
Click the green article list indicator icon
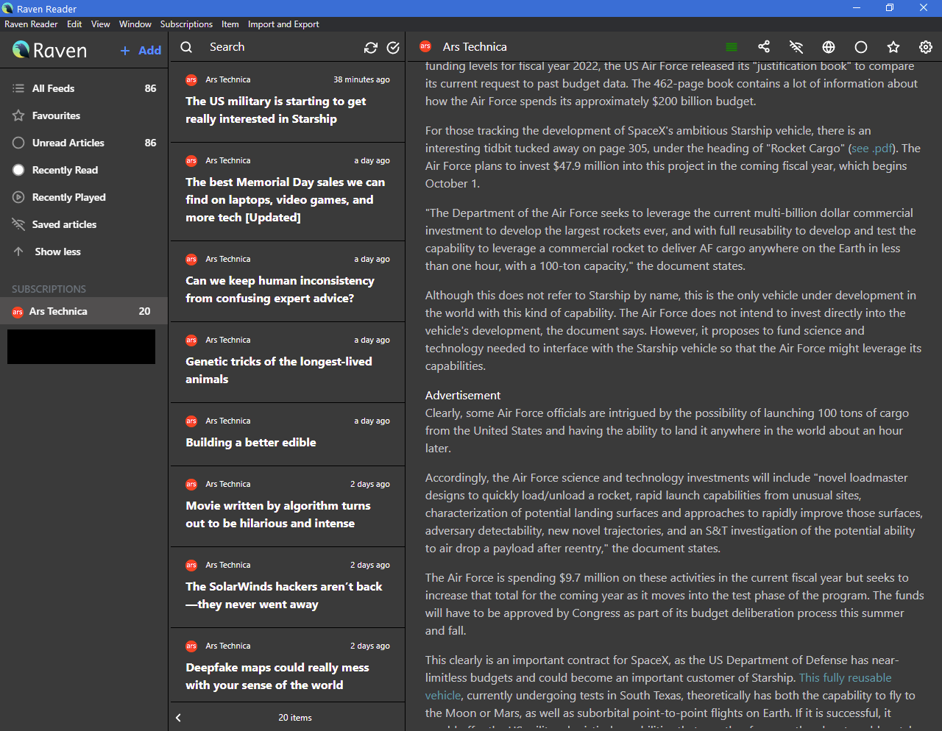click(x=731, y=46)
